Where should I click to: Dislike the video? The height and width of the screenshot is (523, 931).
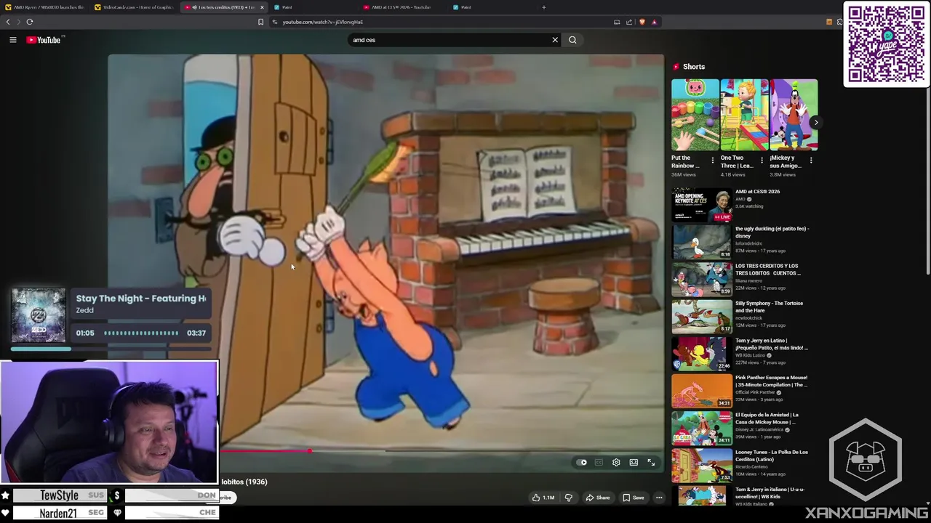click(569, 498)
